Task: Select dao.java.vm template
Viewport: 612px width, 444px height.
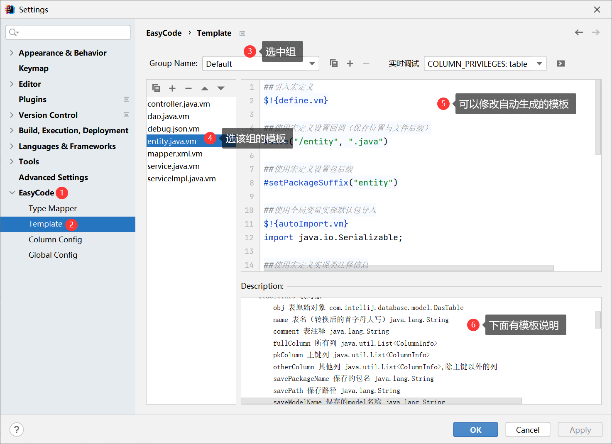Action: tap(168, 116)
